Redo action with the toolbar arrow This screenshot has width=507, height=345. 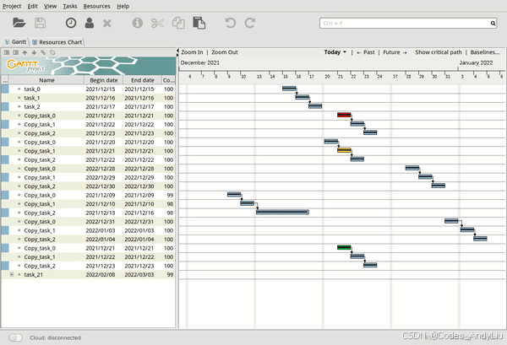249,23
